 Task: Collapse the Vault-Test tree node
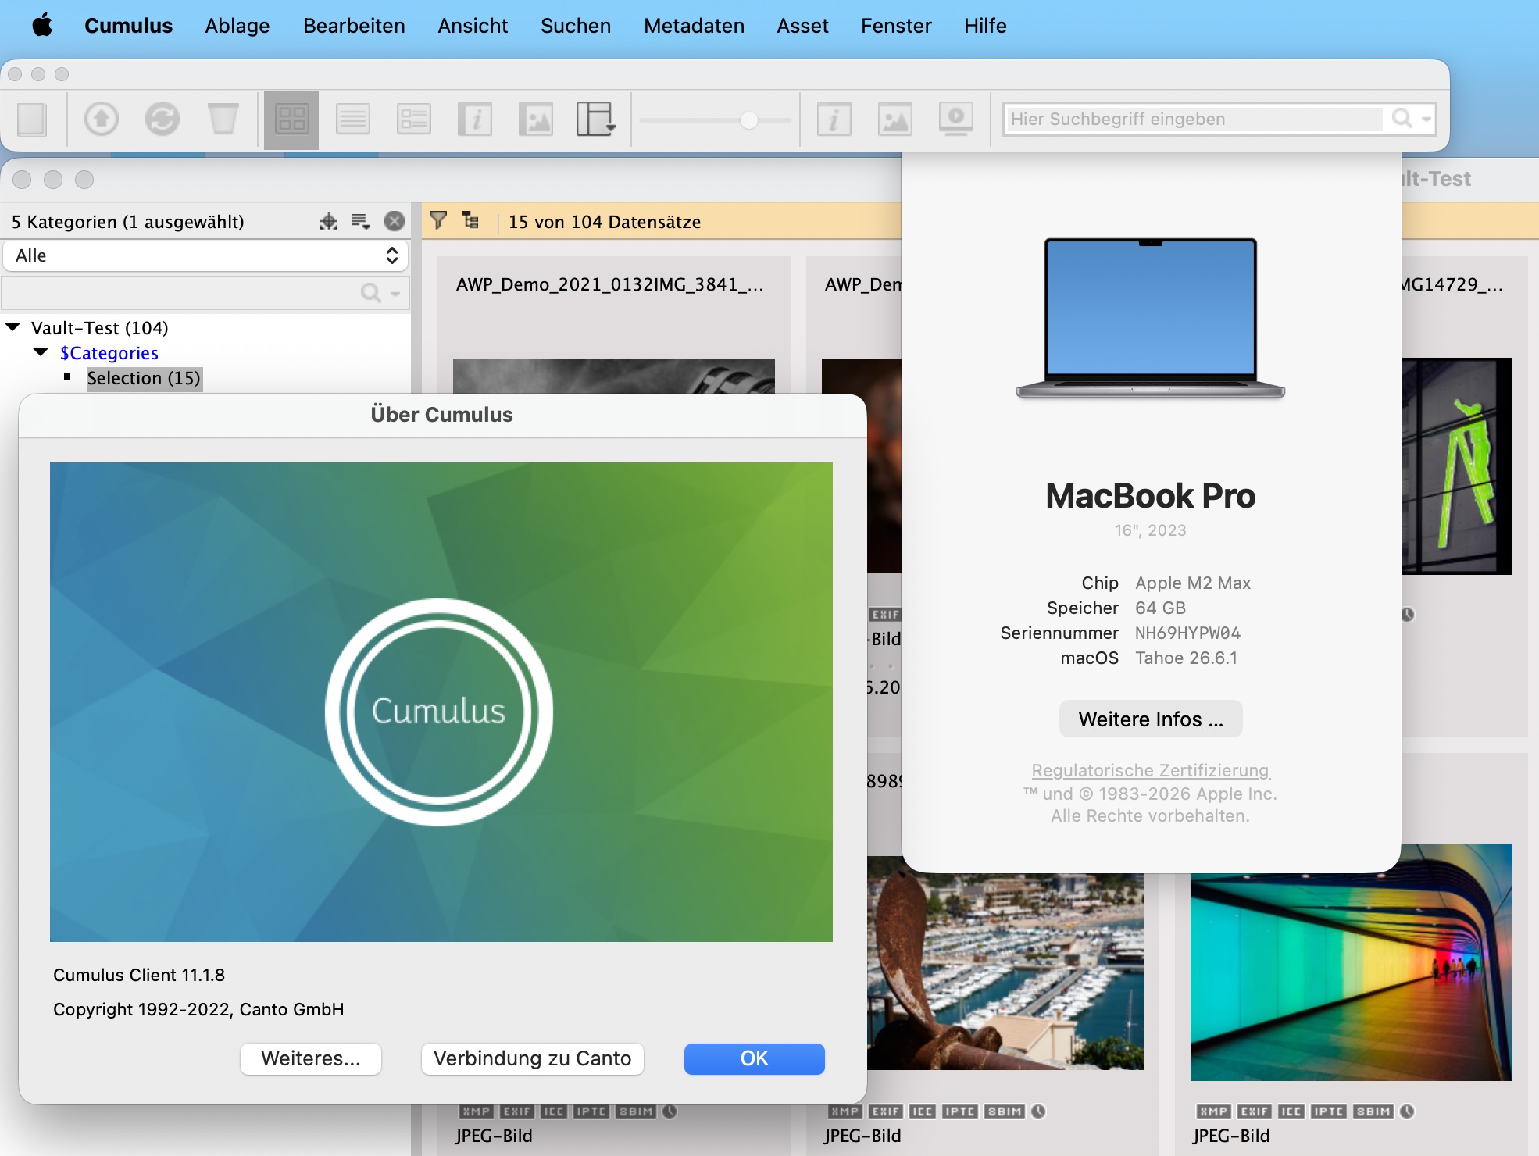(x=13, y=327)
